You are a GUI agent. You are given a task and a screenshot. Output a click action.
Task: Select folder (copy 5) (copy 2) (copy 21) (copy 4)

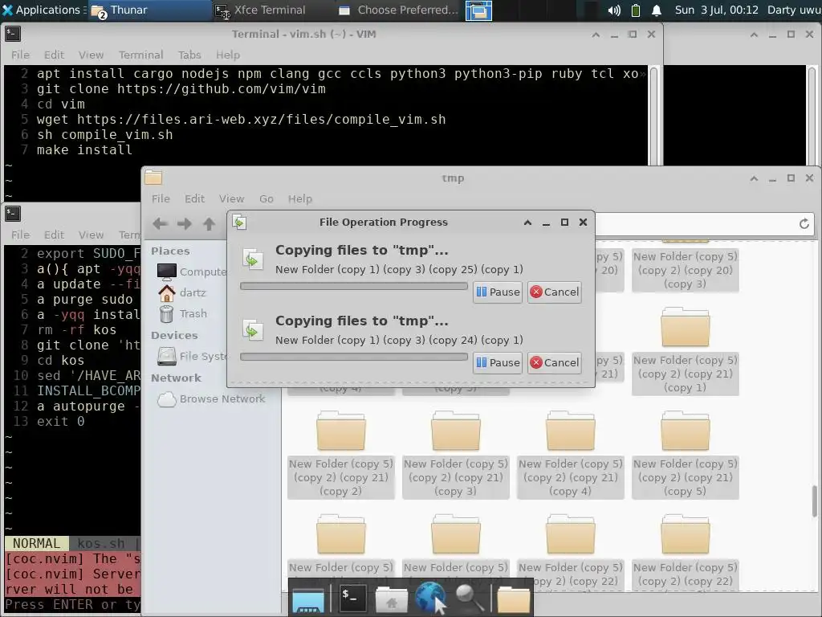click(x=571, y=455)
